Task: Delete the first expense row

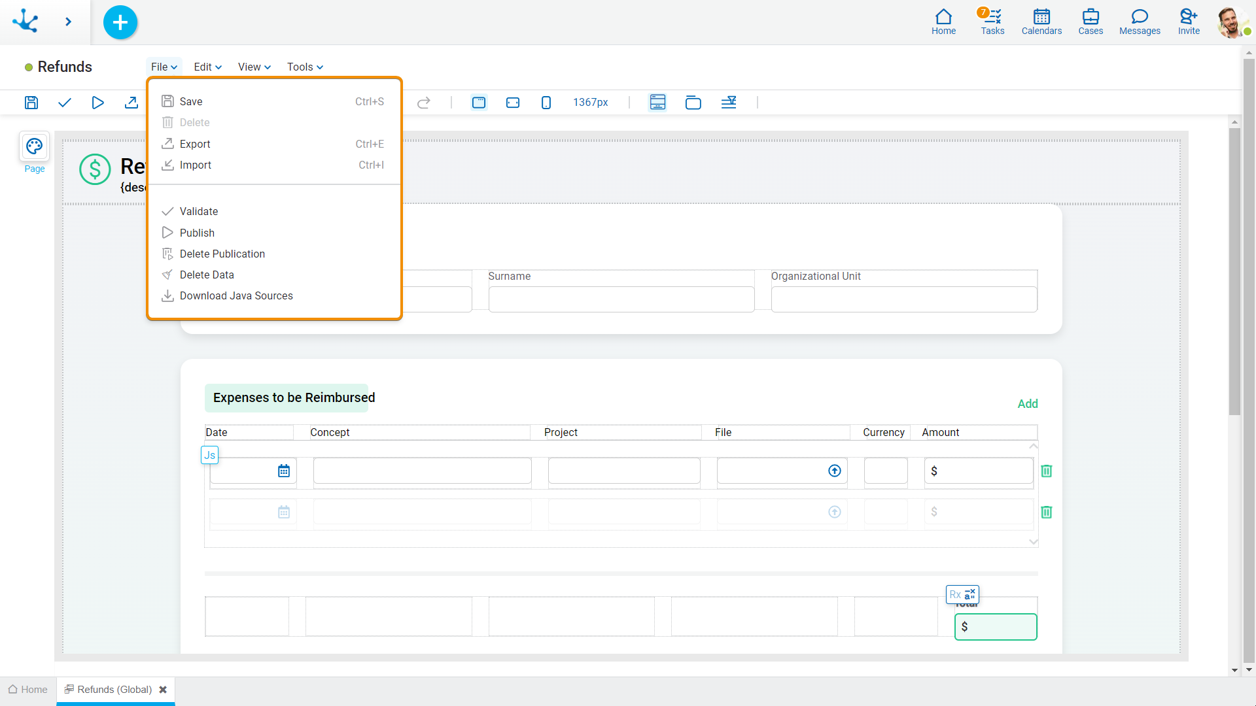Action: [1047, 471]
